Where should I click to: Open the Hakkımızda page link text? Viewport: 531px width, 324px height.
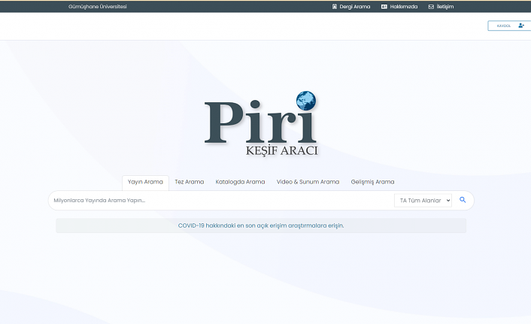coord(403,7)
